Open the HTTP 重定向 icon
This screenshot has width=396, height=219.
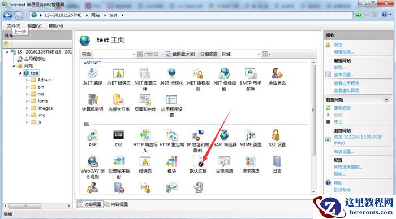(x=171, y=135)
